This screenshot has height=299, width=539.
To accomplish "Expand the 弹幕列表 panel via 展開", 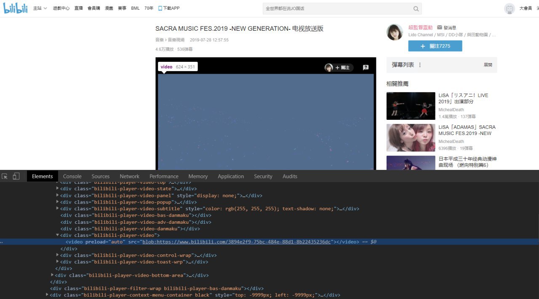I will click(488, 65).
